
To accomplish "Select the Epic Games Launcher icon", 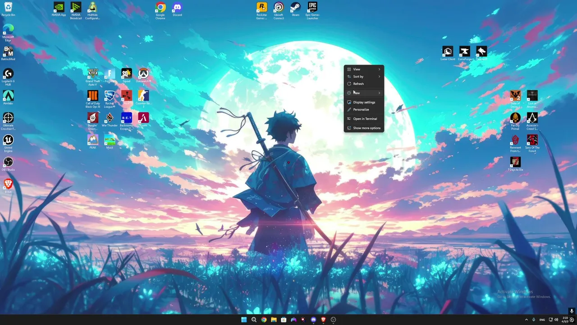I will (x=312, y=11).
